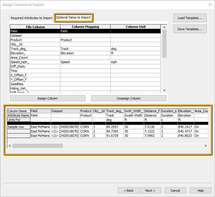Viewport: 215px width, 197px height.
Task: Click the Unassign Column button
Action: [129, 98]
